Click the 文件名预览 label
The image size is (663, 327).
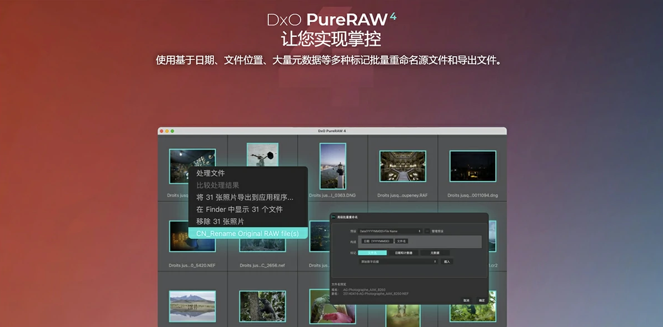point(338,285)
